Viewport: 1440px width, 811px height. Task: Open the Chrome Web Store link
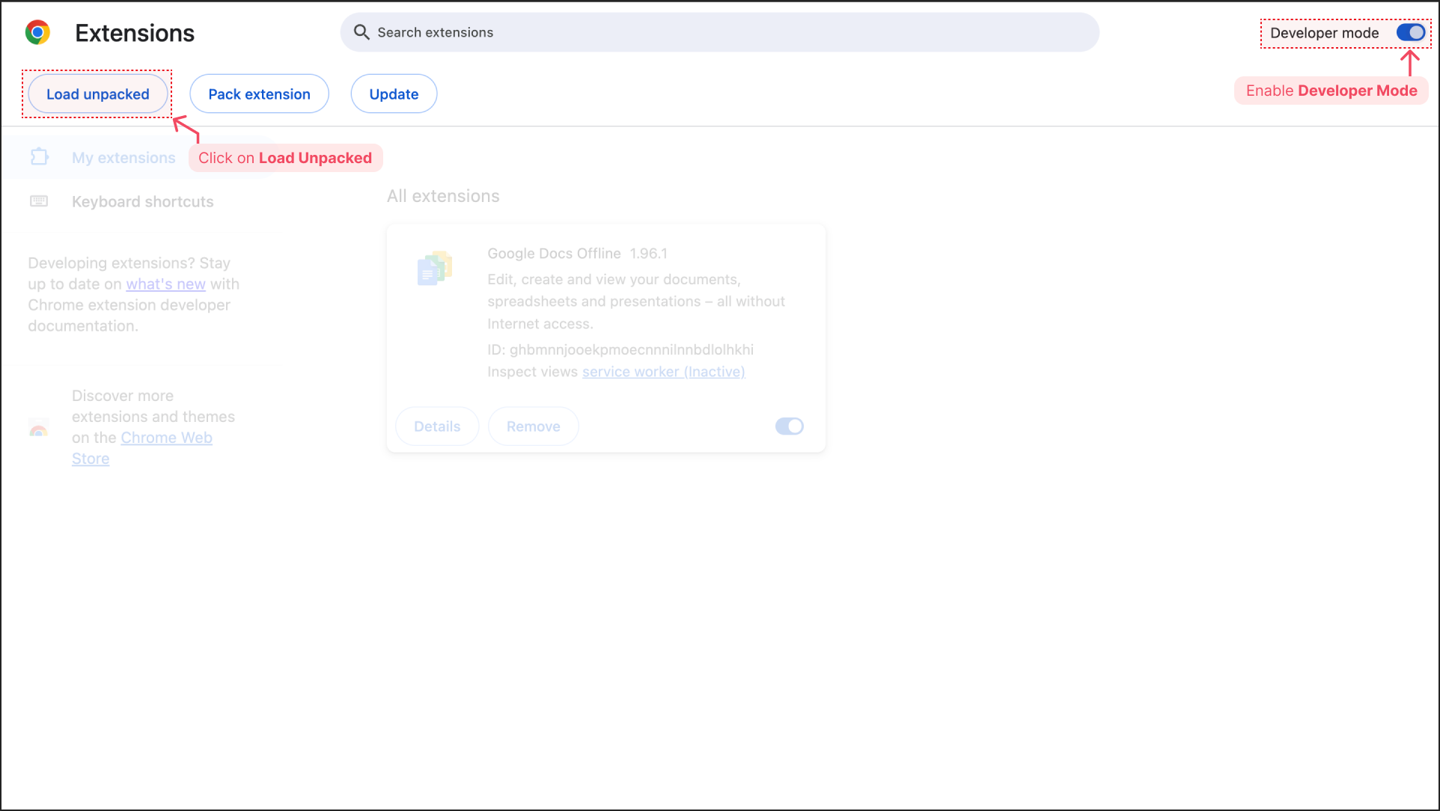point(166,438)
